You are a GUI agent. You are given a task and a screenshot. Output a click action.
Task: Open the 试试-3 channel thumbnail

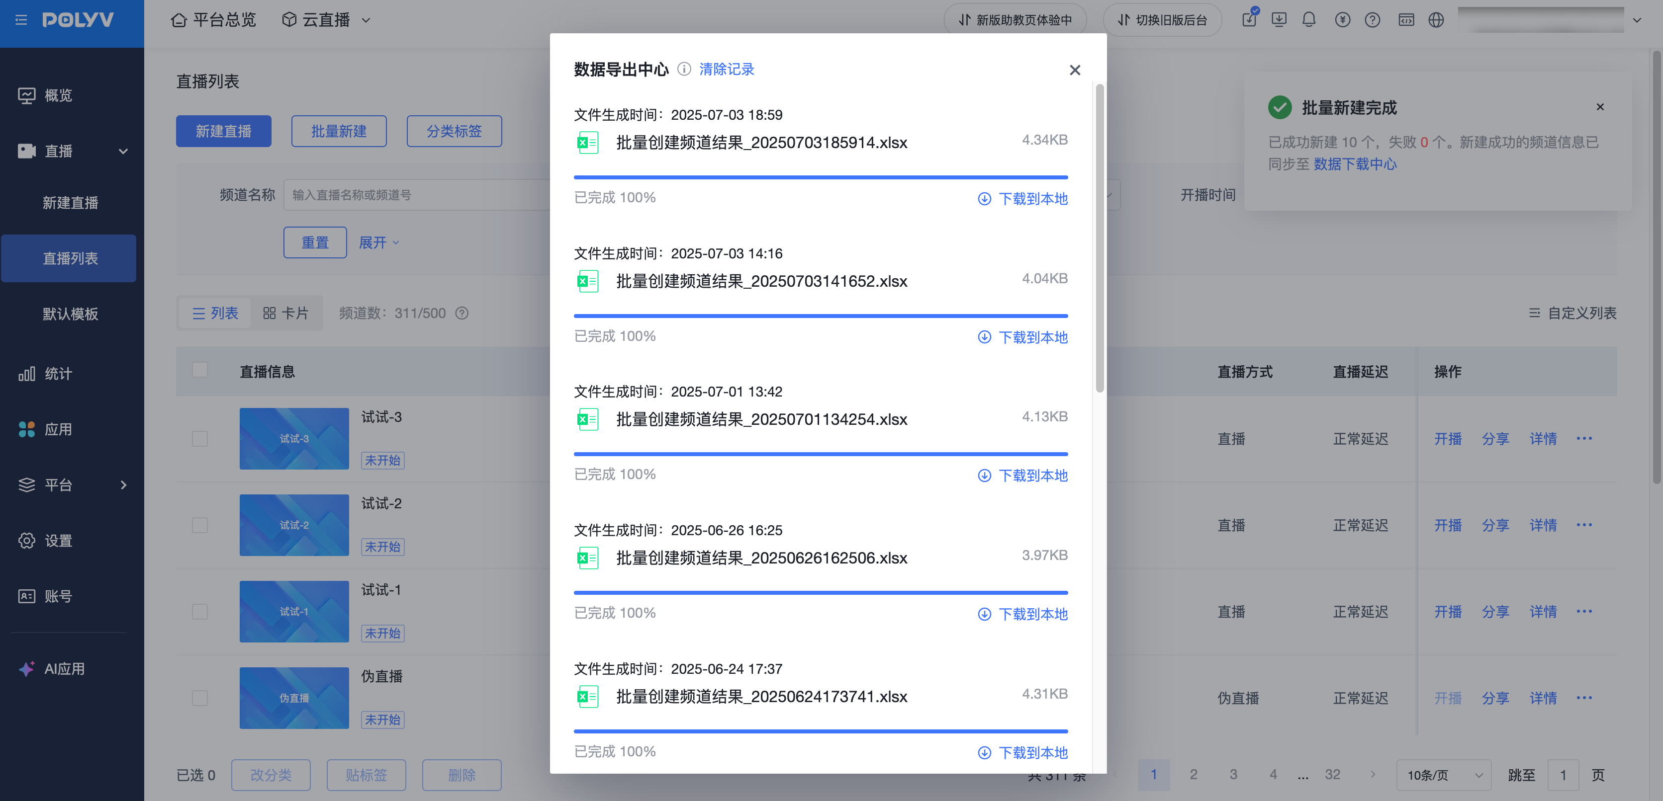[294, 439]
